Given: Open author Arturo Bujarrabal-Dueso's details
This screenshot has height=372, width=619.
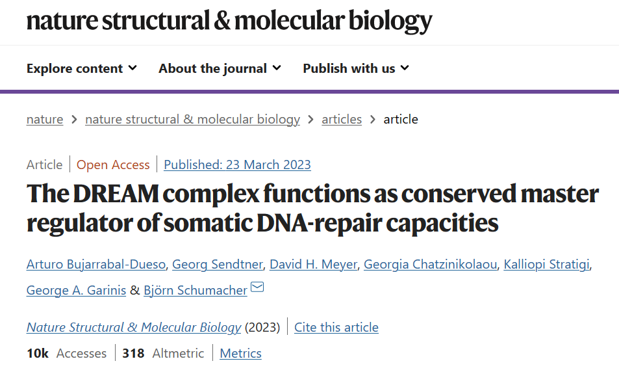Looking at the screenshot, I should (x=96, y=264).
